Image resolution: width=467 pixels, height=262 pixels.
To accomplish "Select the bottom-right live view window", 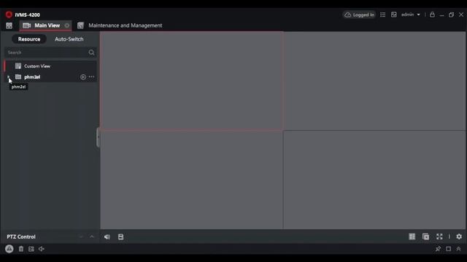I will (374, 180).
